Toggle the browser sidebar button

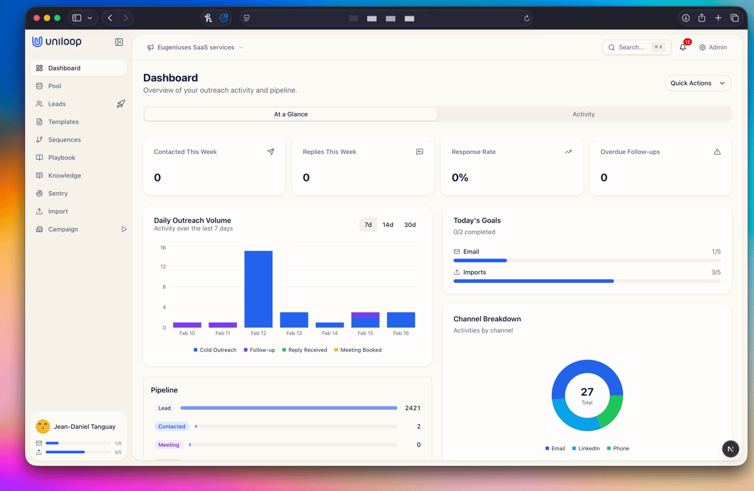(77, 18)
